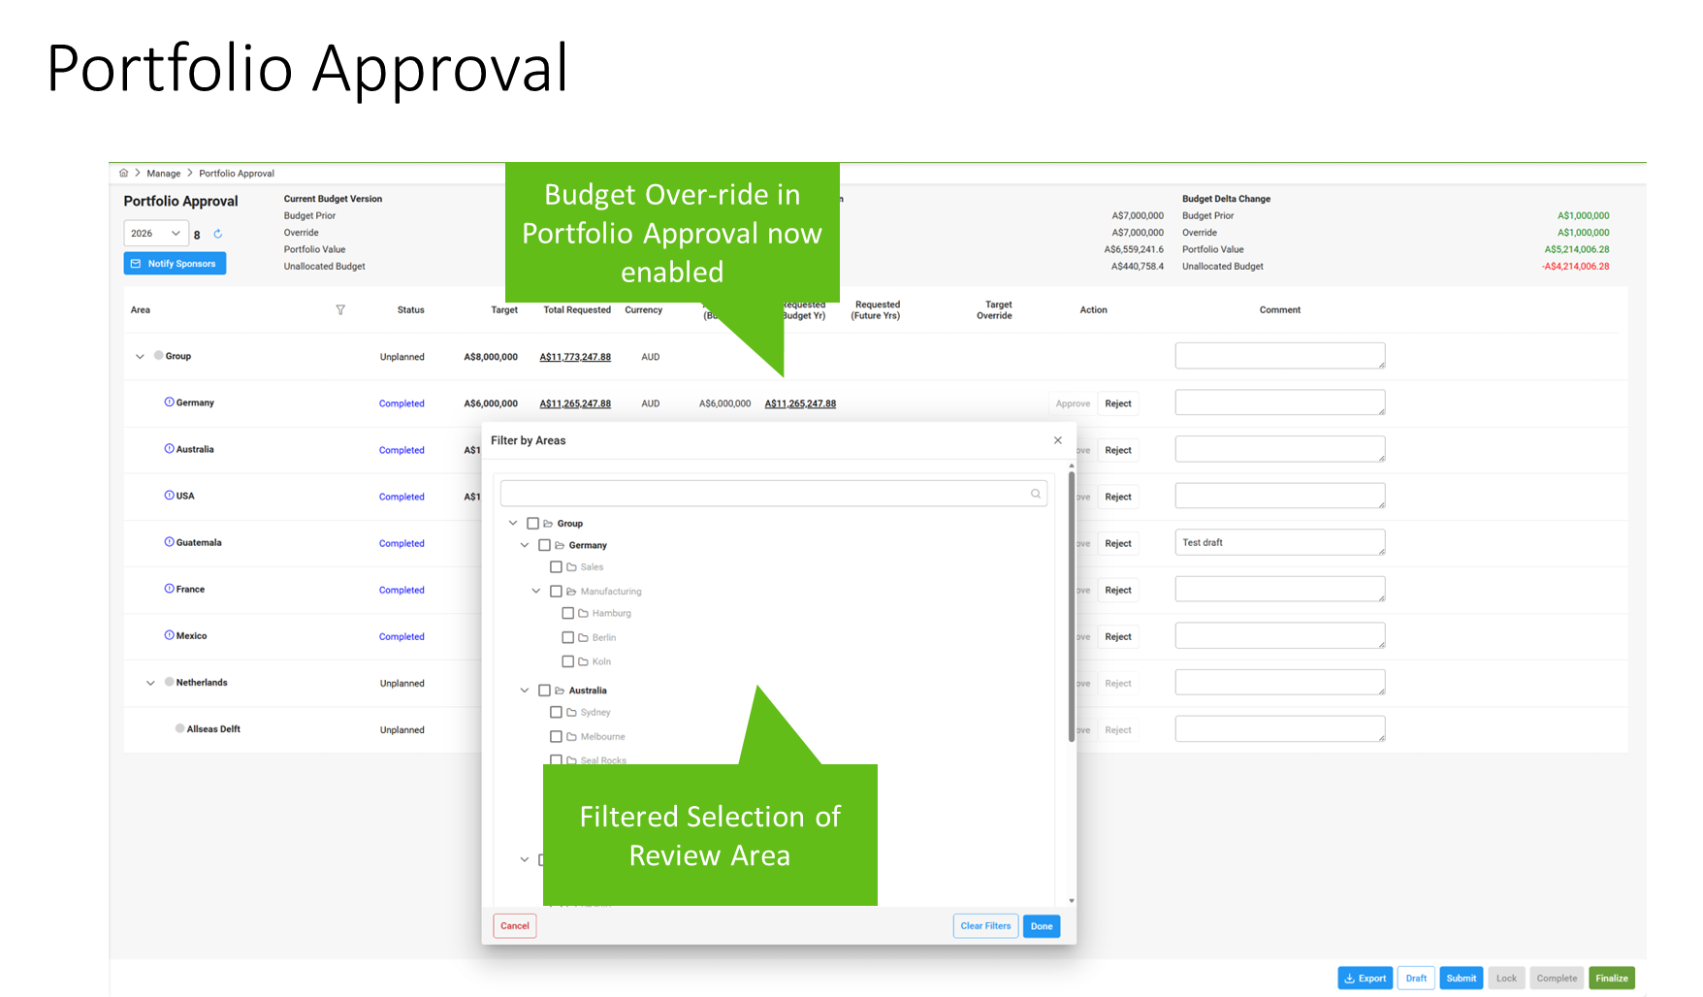1703x997 pixels.
Task: Click the home icon in breadcrumb
Action: pos(123,173)
